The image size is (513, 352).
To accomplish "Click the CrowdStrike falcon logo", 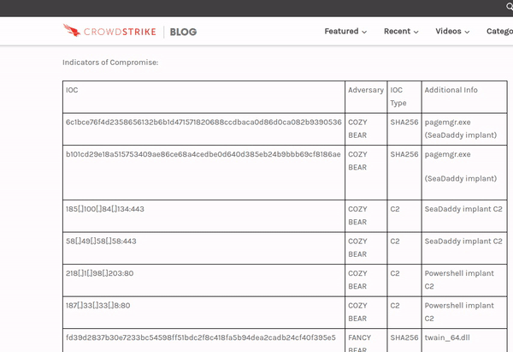I will click(x=72, y=31).
